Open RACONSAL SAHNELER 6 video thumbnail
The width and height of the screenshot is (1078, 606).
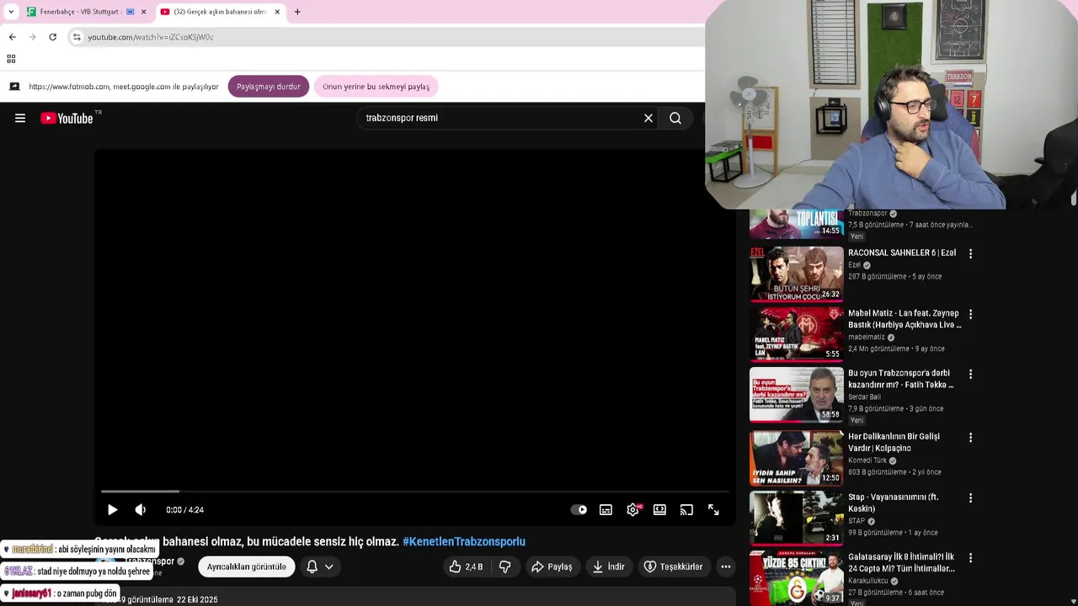pos(796,273)
